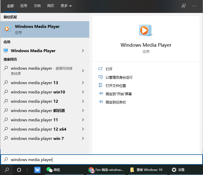Viewport: 203px width, 175px height.
Task: Select 固定到任务栏 option
Action: (x=116, y=102)
